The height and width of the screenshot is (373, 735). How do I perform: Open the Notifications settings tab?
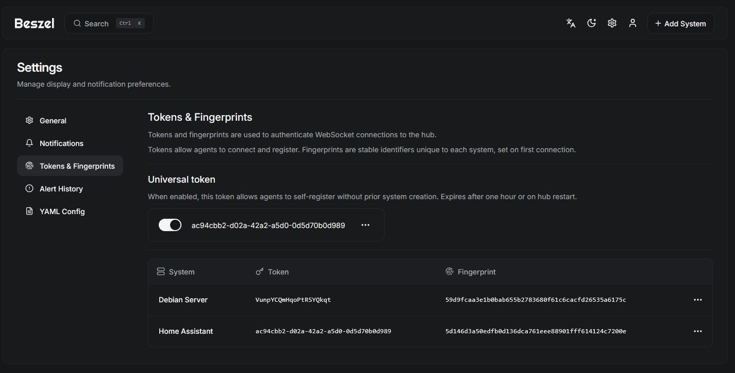[x=61, y=143]
